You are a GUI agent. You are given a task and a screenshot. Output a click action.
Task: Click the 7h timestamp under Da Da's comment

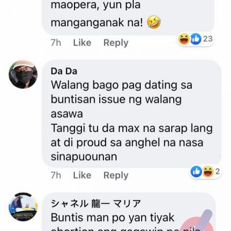coord(56,175)
